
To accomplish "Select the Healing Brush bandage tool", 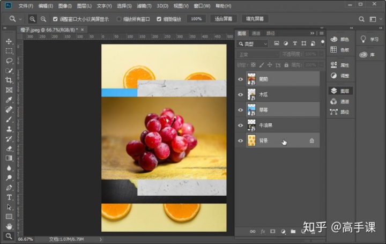I will 9,109.
